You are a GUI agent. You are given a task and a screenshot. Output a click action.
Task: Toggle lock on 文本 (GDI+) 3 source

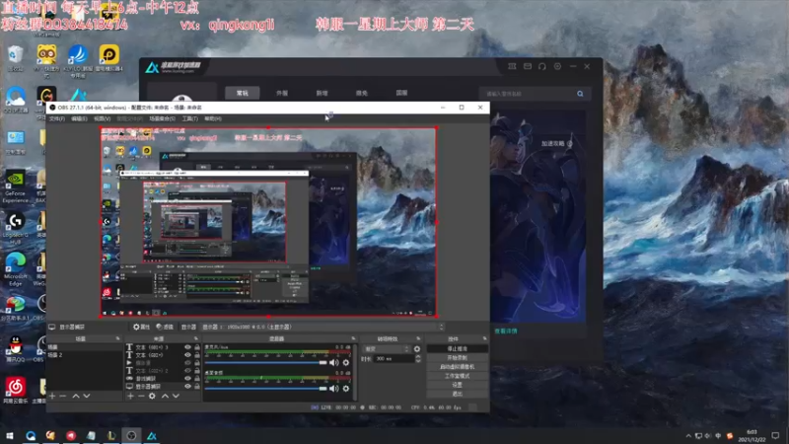197,347
